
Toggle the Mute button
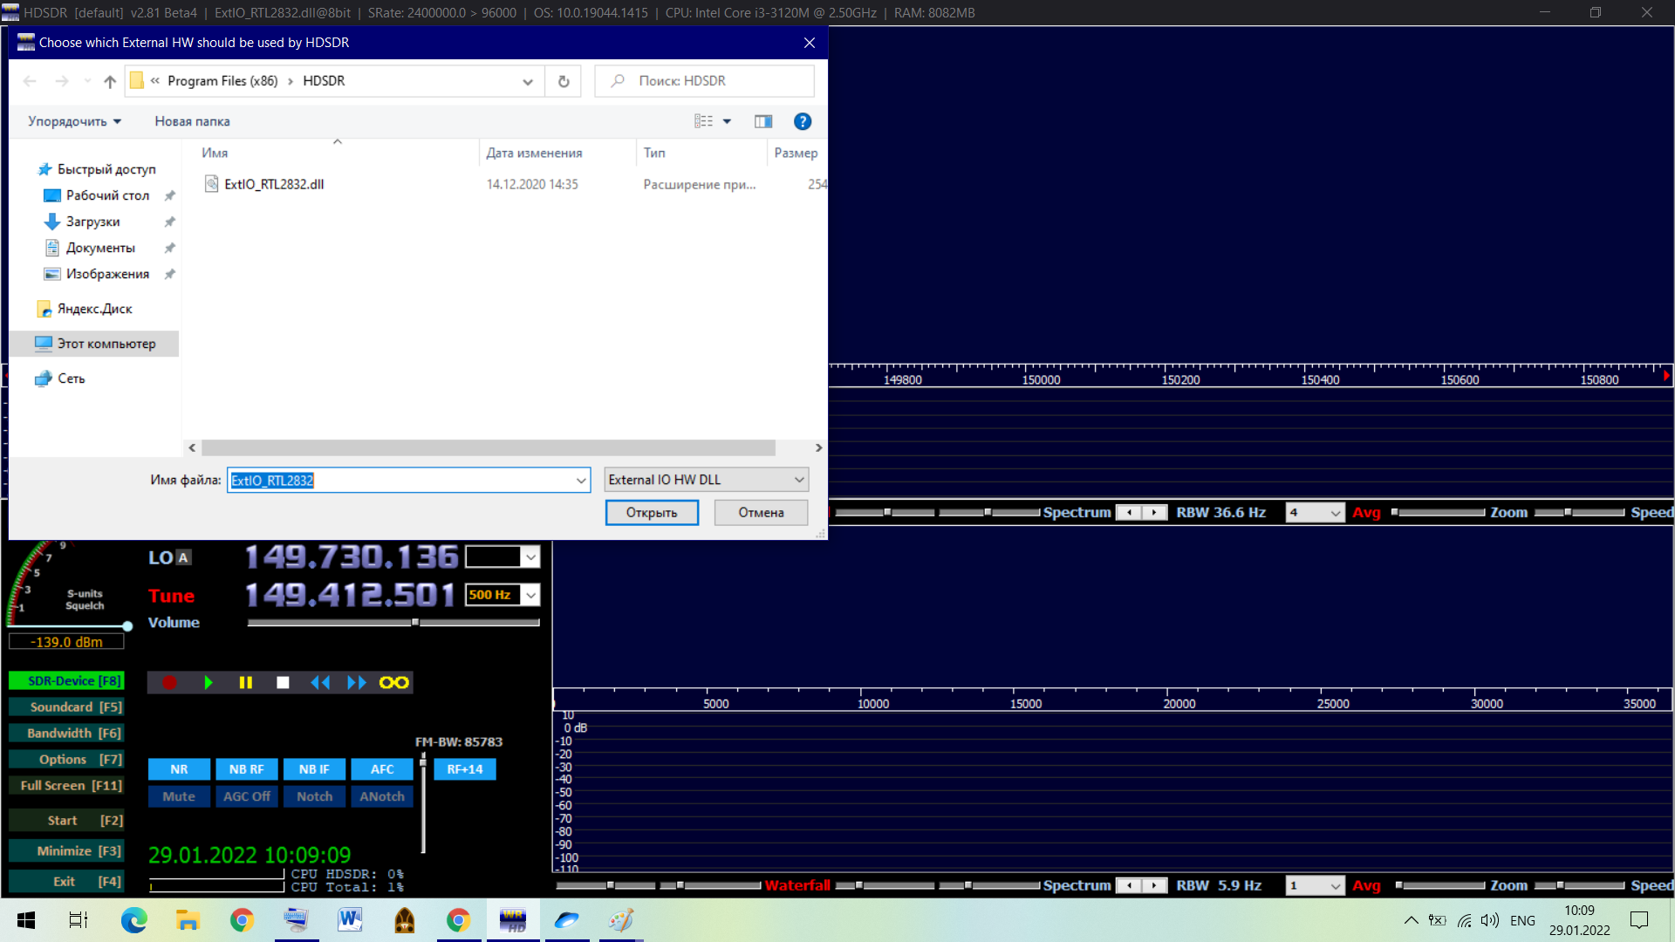click(x=179, y=796)
